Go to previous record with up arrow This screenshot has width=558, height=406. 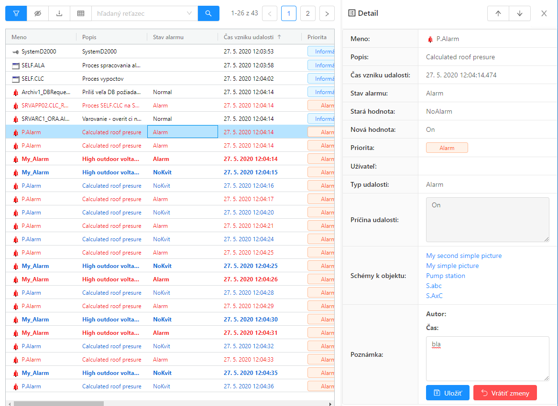coord(498,13)
